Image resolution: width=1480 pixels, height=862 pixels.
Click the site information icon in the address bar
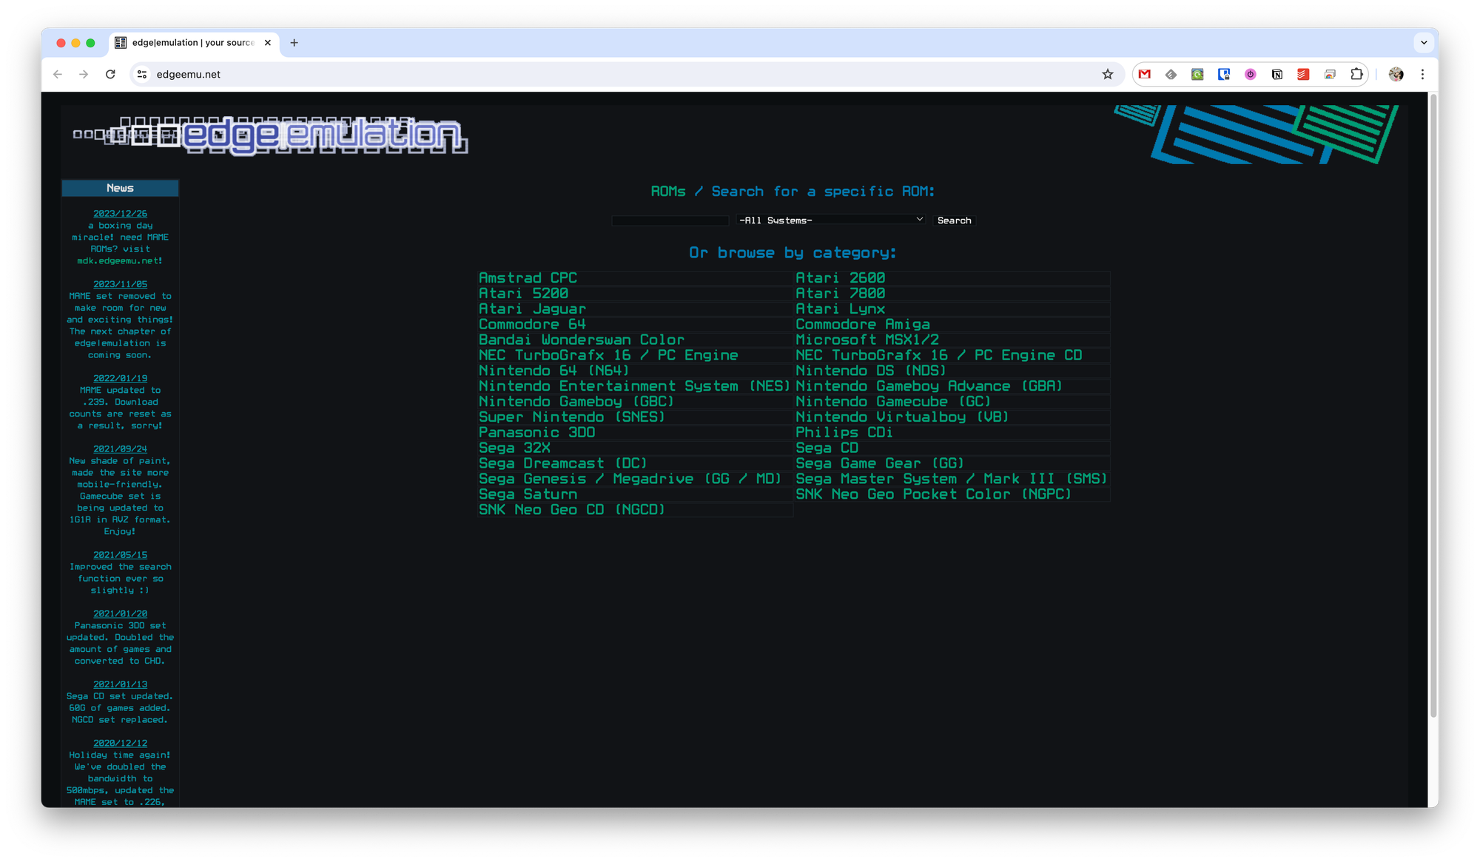click(142, 74)
